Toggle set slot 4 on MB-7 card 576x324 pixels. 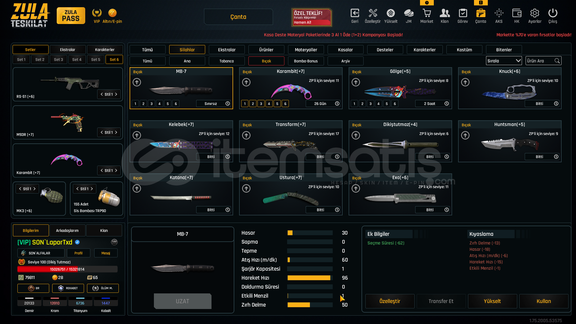point(160,103)
